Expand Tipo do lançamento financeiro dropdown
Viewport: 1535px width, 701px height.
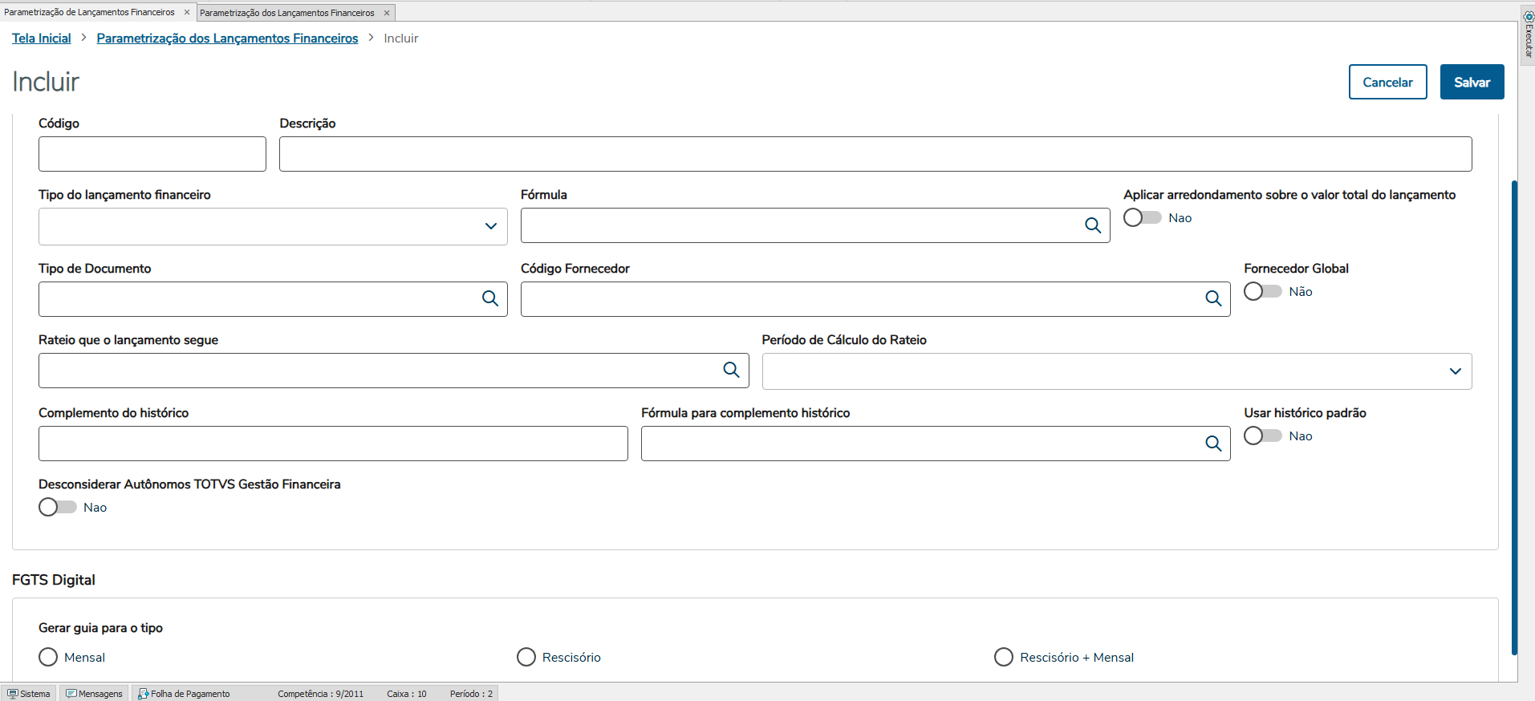tap(490, 226)
